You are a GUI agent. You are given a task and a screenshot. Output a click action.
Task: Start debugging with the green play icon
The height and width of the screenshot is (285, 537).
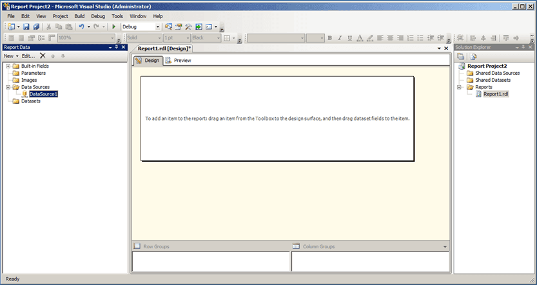pyautogui.click(x=113, y=26)
